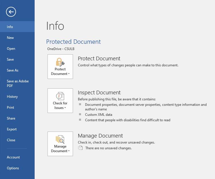Click 'There are no unsaved changes' text
The image size is (215, 179).
coord(109,148)
